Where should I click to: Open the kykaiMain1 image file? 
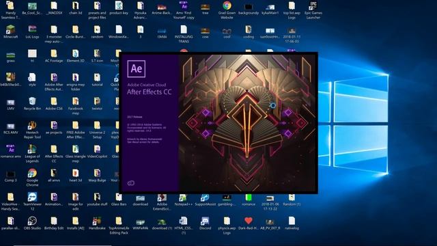click(x=270, y=9)
